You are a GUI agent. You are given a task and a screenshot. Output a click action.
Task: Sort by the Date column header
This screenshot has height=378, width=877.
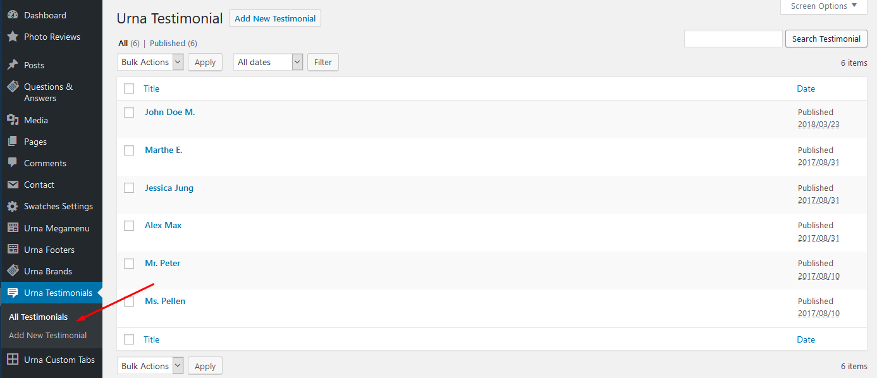coord(806,88)
